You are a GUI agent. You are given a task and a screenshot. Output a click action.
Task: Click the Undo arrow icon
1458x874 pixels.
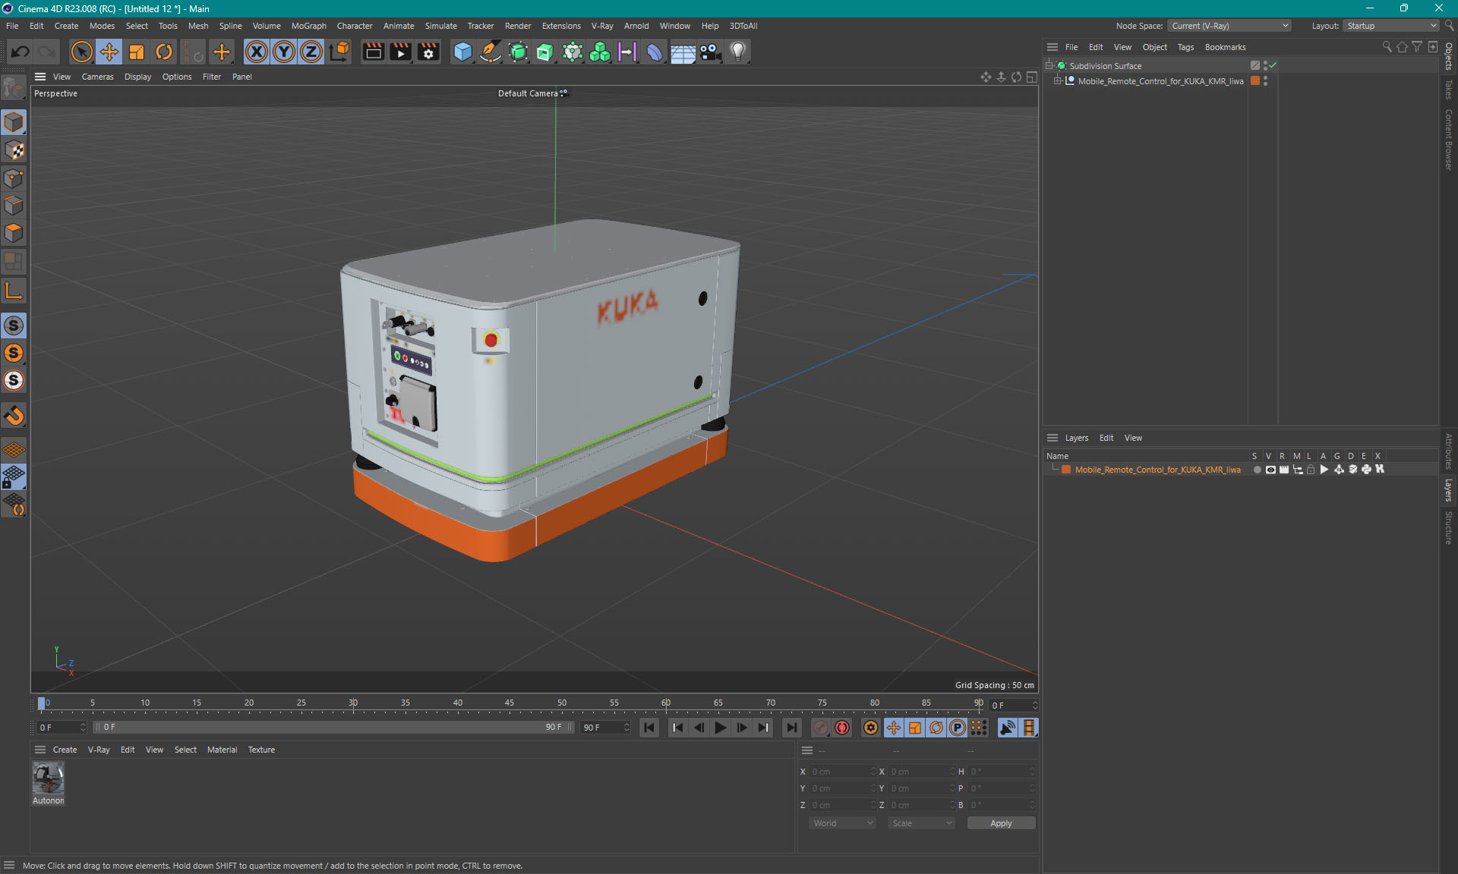pos(21,52)
